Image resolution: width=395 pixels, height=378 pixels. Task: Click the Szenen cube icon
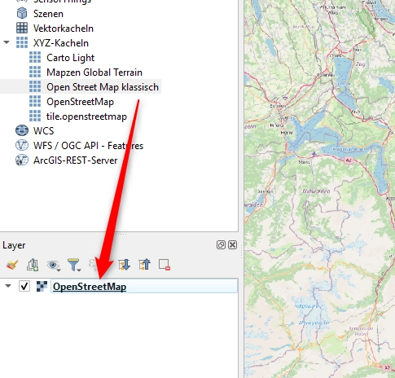pyautogui.click(x=22, y=13)
